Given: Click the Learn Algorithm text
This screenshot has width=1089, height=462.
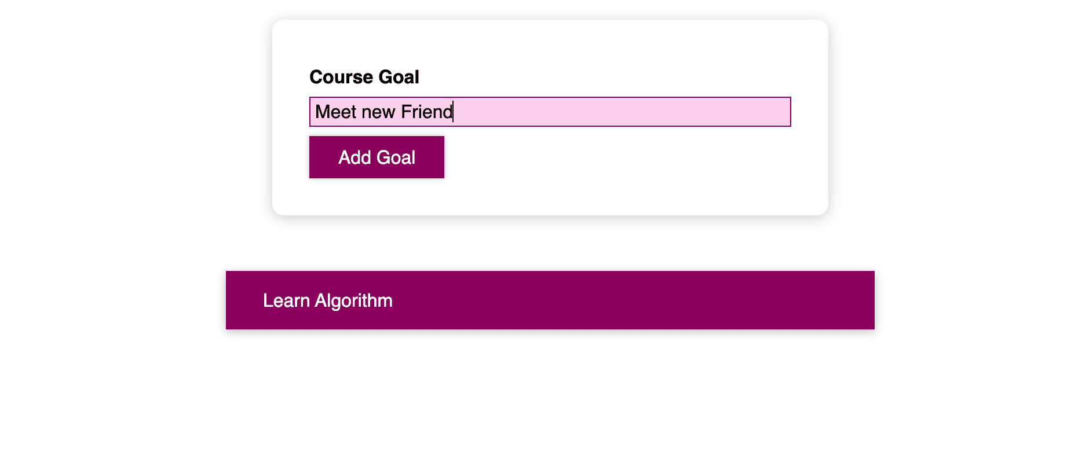Looking at the screenshot, I should [x=327, y=300].
